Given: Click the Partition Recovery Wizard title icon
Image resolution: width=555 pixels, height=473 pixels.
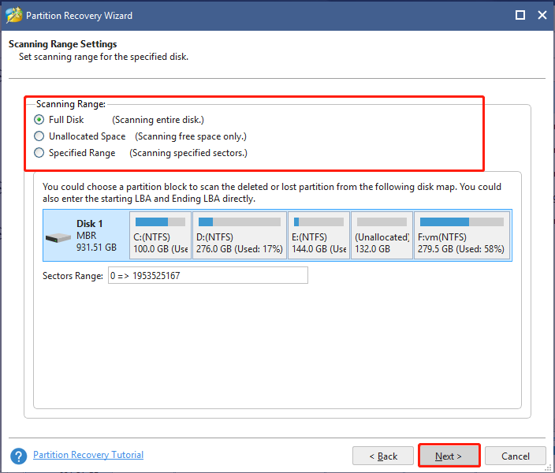Looking at the screenshot, I should [14, 15].
